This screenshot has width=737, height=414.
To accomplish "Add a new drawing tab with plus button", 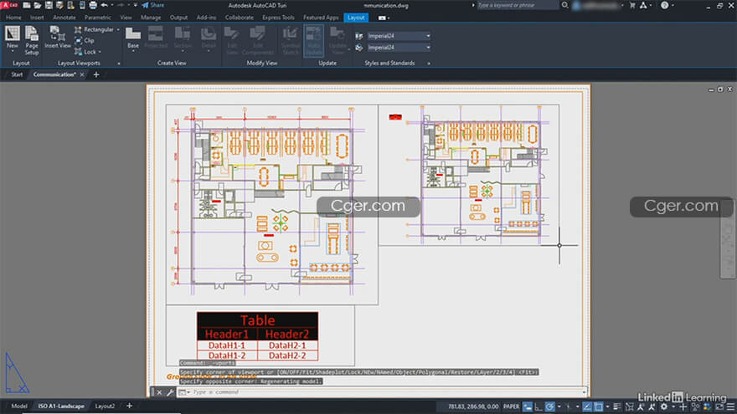I will click(x=96, y=74).
